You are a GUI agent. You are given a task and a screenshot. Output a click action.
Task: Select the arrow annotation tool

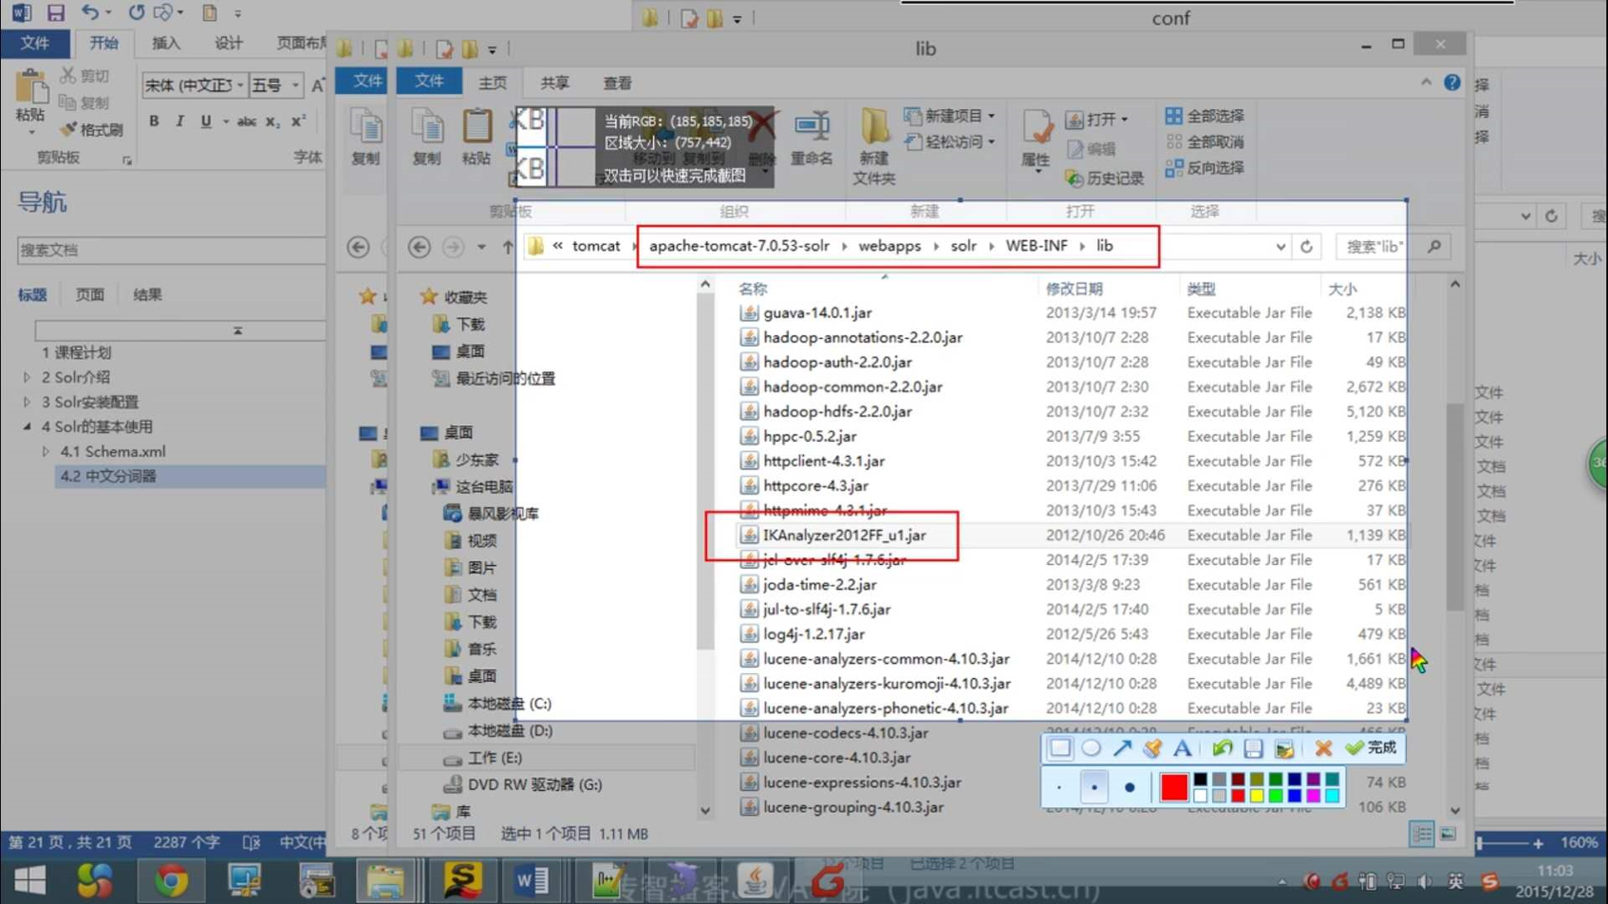point(1122,748)
